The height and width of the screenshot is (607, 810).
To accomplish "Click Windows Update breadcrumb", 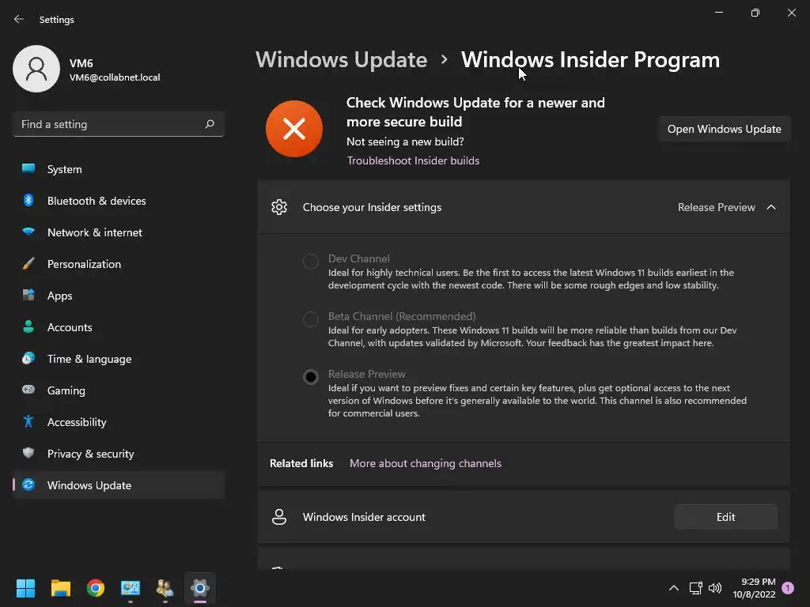I will (x=341, y=60).
